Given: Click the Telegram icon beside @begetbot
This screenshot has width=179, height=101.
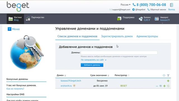Looking at the screenshot, I should pyautogui.click(x=133, y=10).
